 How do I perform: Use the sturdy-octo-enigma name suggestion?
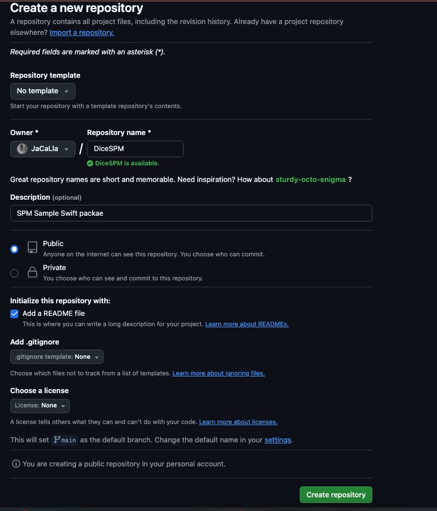(310, 180)
